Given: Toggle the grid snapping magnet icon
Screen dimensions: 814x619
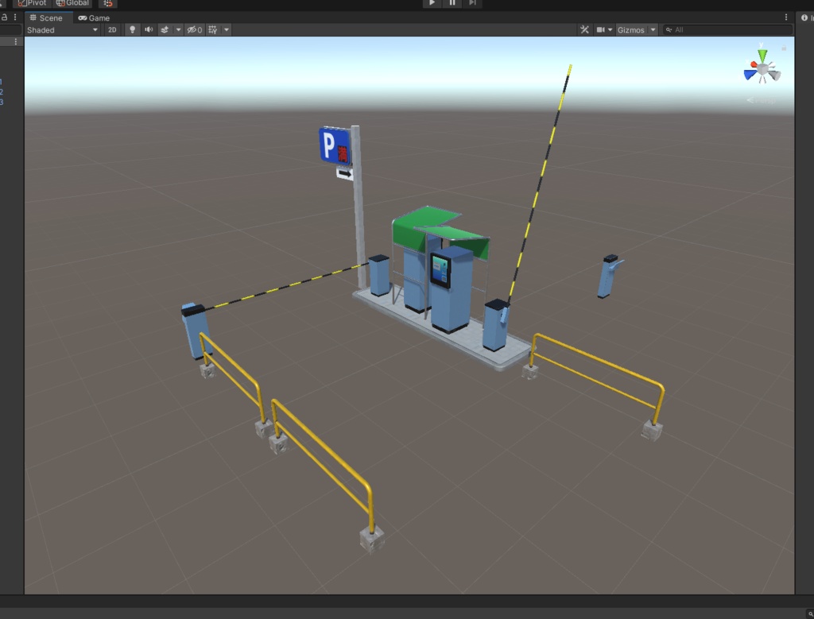Looking at the screenshot, I should coord(108,3).
